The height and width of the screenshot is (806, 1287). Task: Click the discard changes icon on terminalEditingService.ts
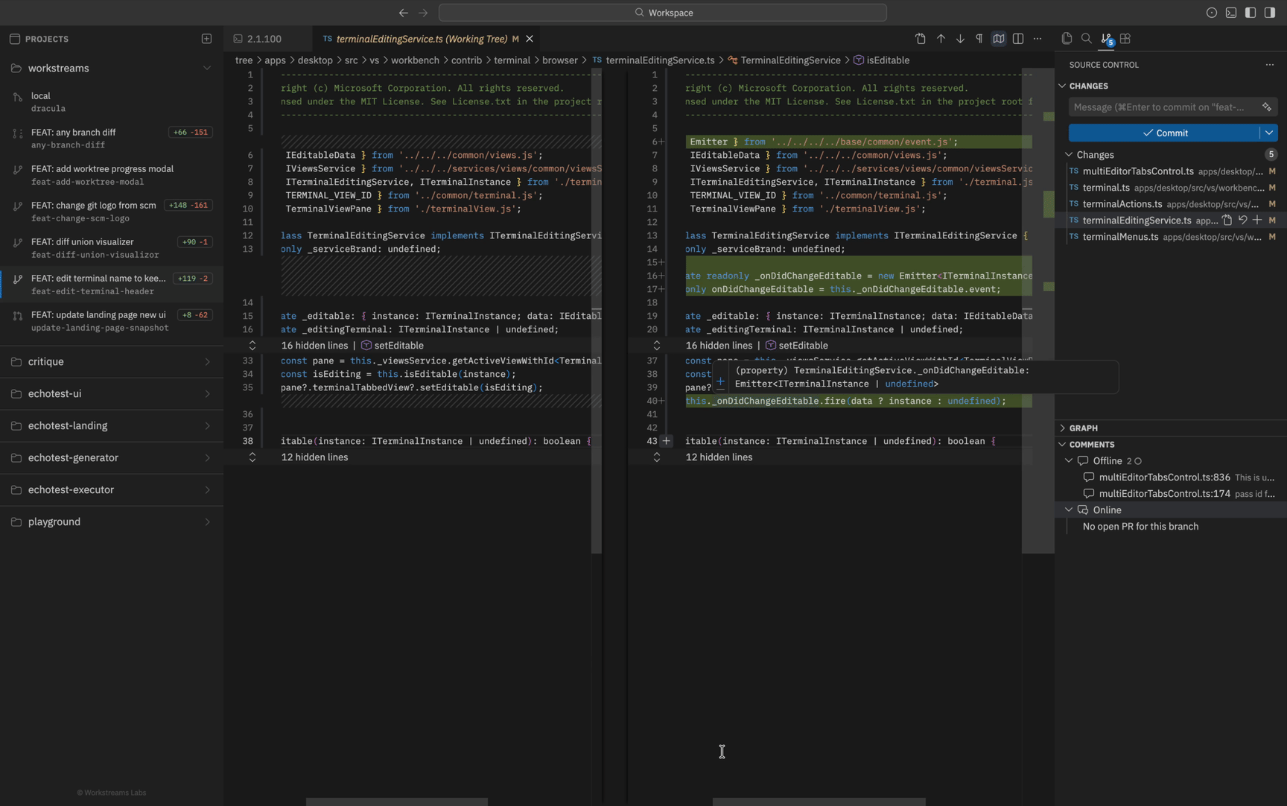(1242, 220)
